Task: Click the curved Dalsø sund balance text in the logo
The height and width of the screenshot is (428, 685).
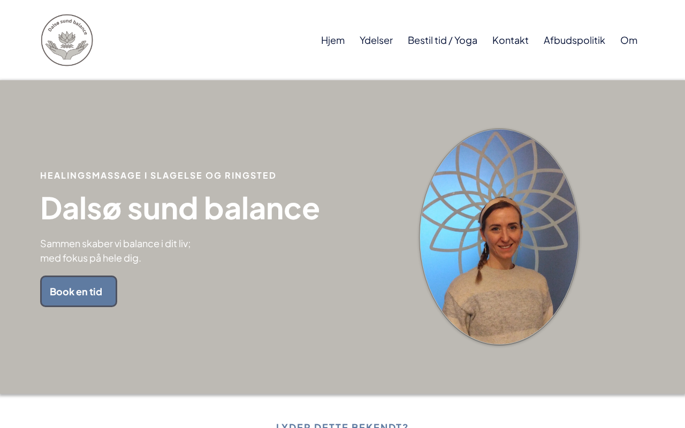Action: coord(67,25)
